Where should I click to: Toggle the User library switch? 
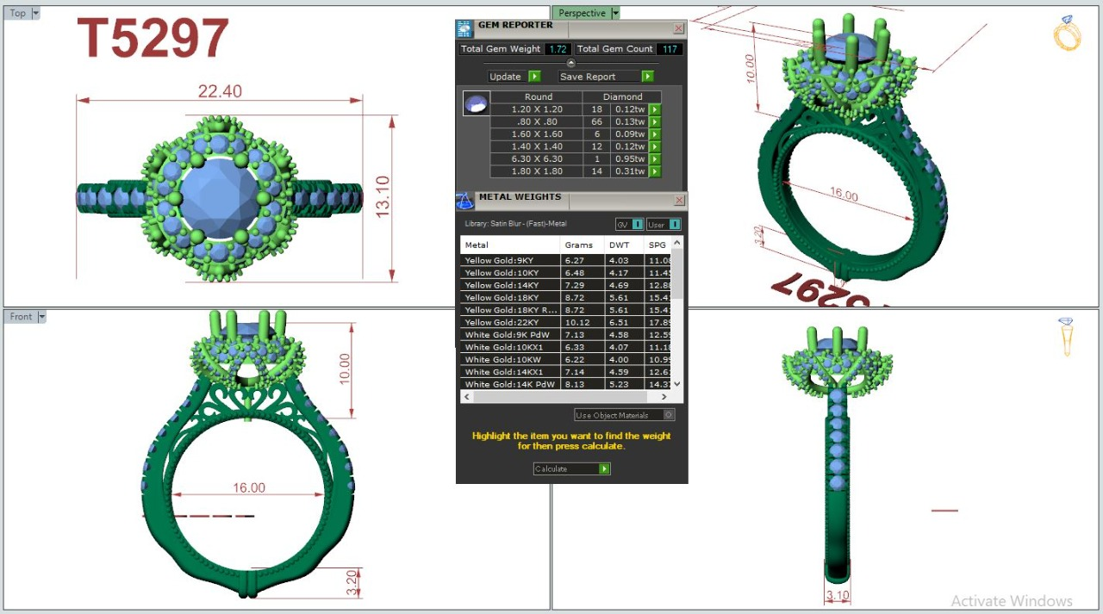click(675, 225)
